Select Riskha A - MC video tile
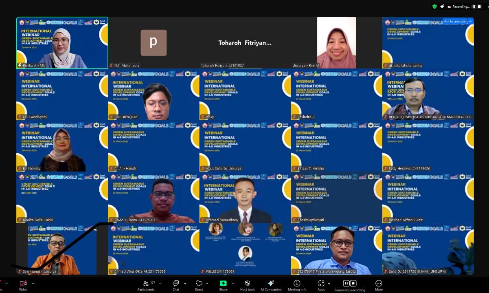 [x=62, y=43]
